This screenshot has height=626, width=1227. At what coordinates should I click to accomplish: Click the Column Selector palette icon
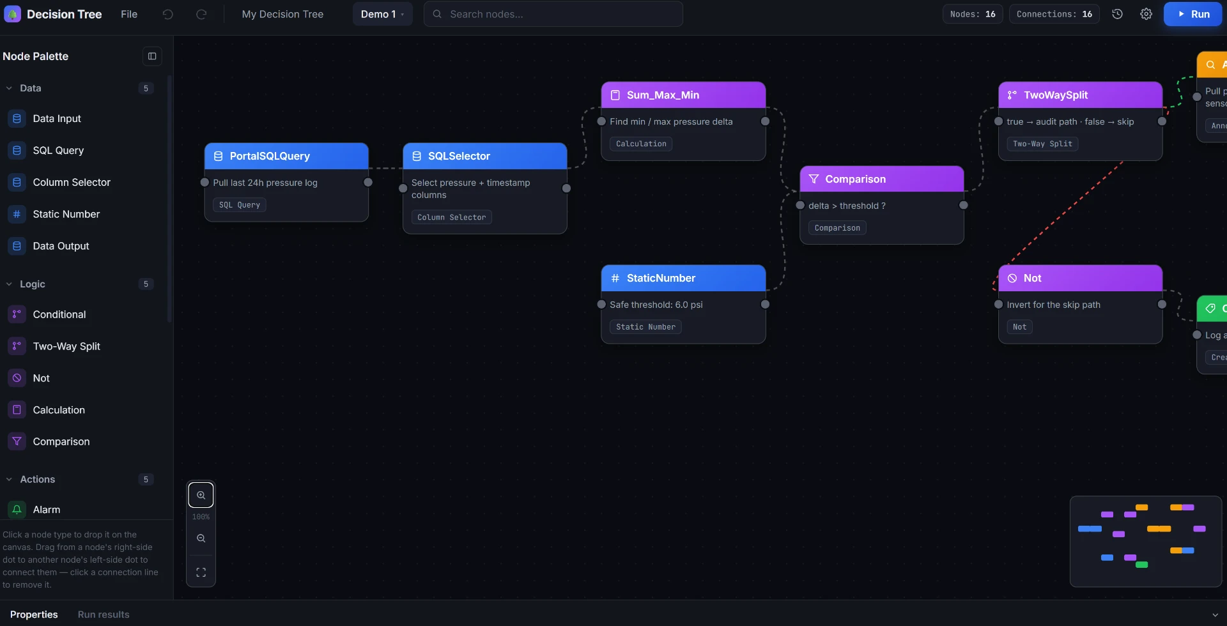pyautogui.click(x=17, y=182)
